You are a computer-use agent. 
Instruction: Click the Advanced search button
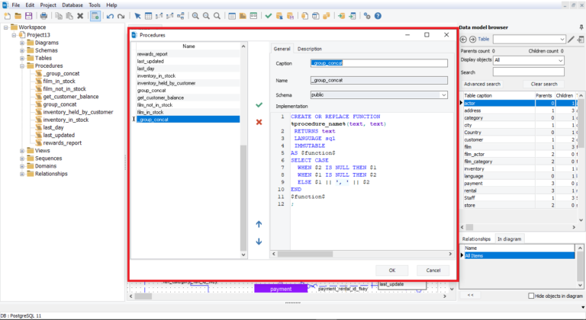pyautogui.click(x=482, y=84)
